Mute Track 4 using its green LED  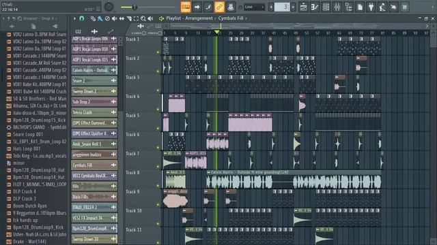(158, 109)
